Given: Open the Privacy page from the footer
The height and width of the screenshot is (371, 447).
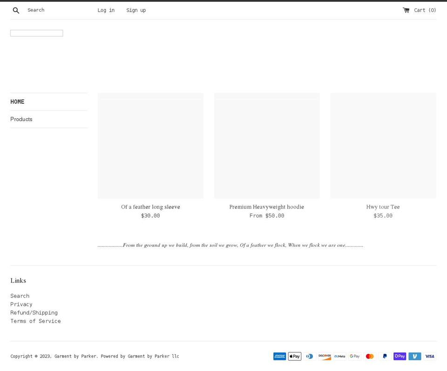Looking at the screenshot, I should (x=21, y=304).
